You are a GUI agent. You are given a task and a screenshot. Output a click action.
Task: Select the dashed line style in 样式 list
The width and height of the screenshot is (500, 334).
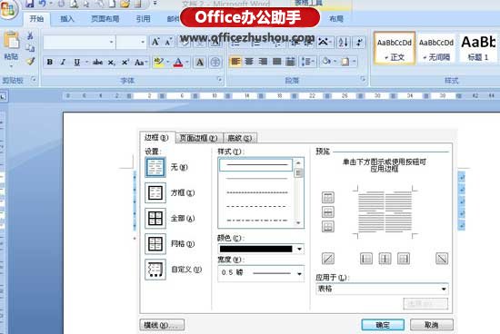pyautogui.click(x=256, y=206)
